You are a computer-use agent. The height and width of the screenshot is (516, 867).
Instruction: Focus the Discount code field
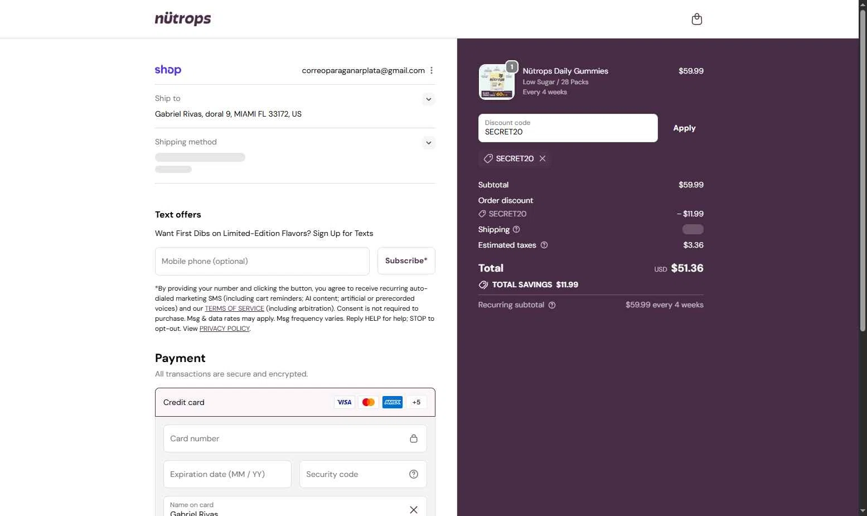point(568,128)
